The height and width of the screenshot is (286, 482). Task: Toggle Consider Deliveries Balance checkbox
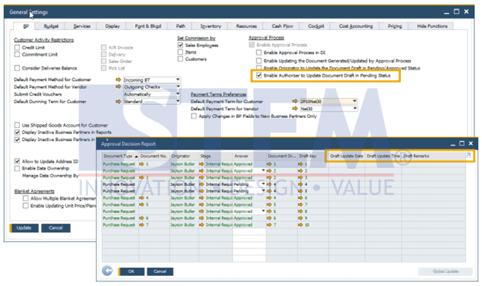[17, 68]
